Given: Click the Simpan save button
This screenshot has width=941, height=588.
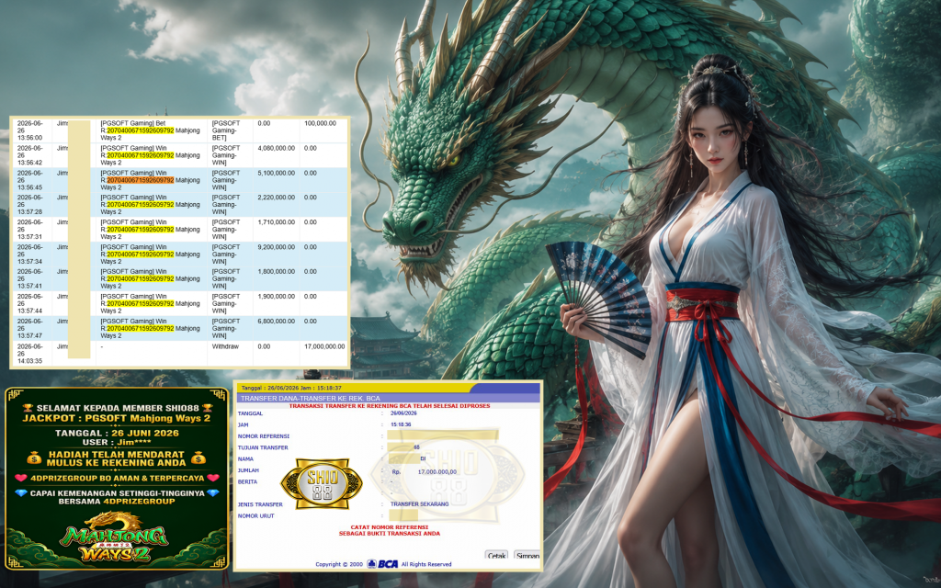Looking at the screenshot, I should tap(527, 555).
